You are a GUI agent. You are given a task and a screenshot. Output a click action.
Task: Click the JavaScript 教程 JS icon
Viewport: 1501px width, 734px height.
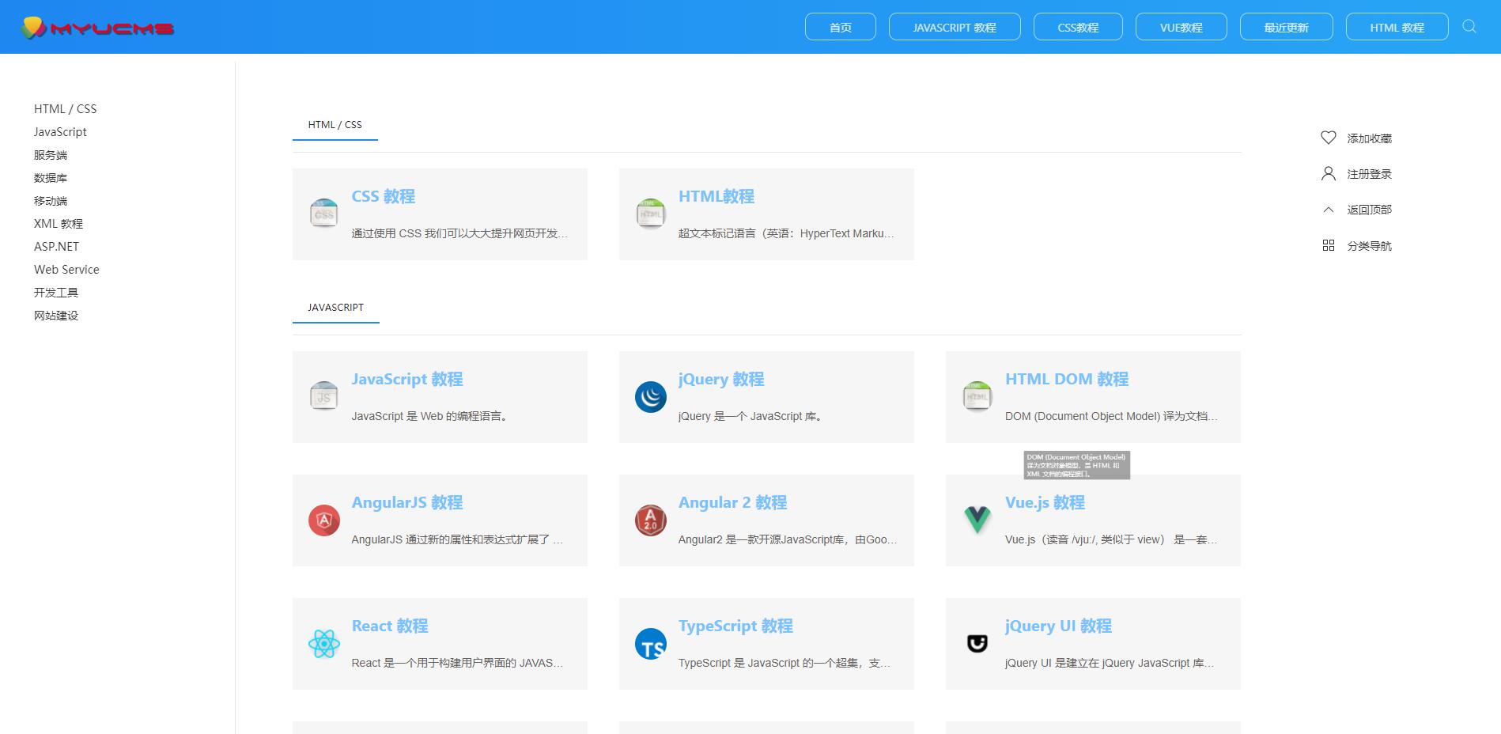pyautogui.click(x=324, y=396)
